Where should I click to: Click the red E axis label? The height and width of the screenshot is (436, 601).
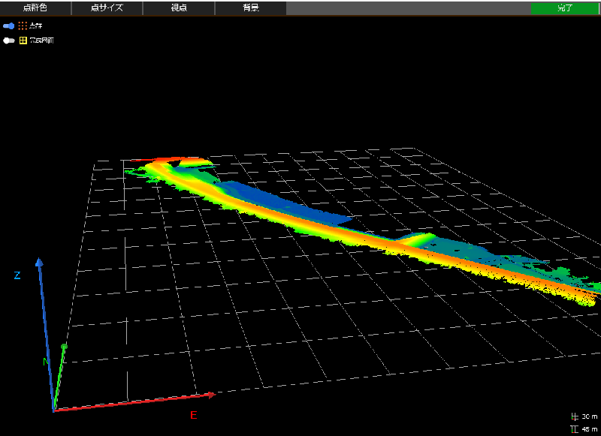click(x=193, y=415)
